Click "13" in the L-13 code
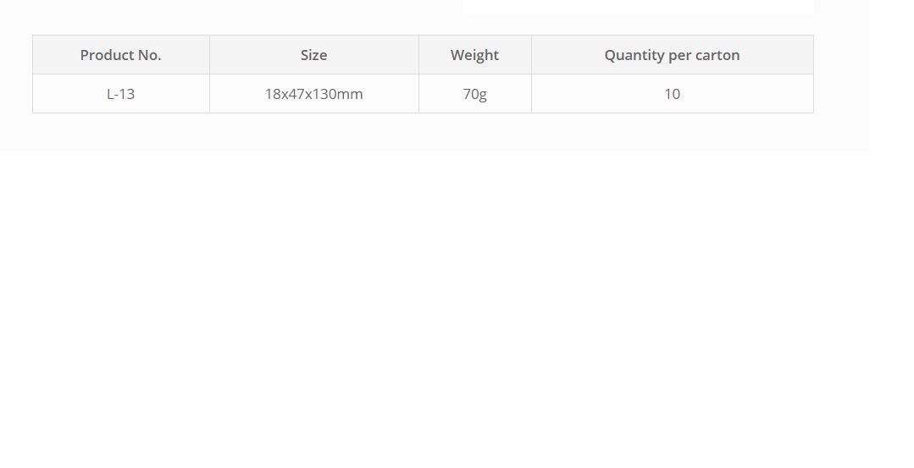The height and width of the screenshot is (468, 914). [127, 94]
